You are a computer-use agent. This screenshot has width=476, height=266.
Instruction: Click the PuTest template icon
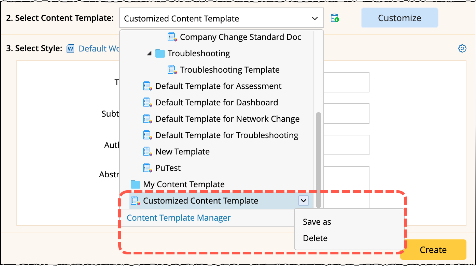coord(148,168)
